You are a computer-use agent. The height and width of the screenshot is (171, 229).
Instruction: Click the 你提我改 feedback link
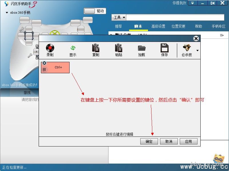tap(179, 3)
